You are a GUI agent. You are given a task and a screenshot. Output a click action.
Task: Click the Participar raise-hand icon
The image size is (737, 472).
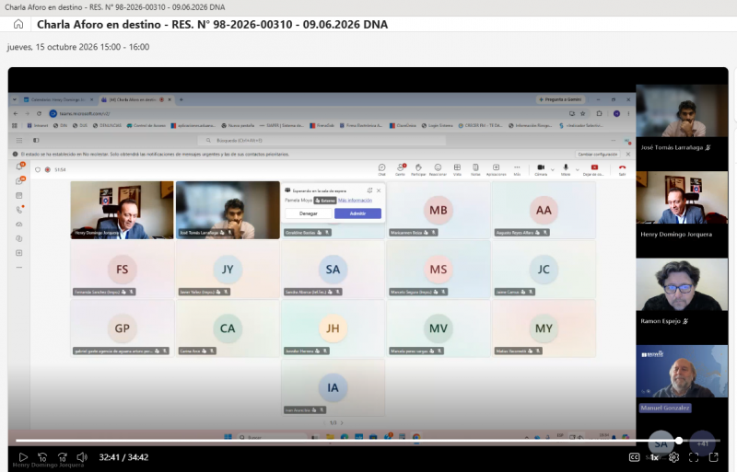[x=418, y=169]
